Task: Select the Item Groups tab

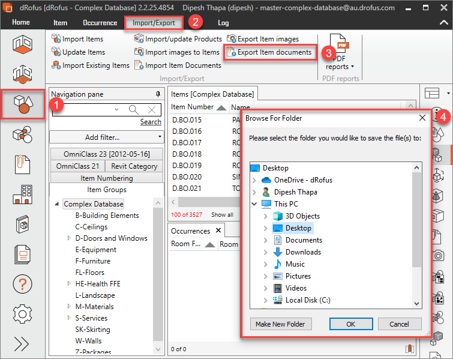Action: [107, 190]
